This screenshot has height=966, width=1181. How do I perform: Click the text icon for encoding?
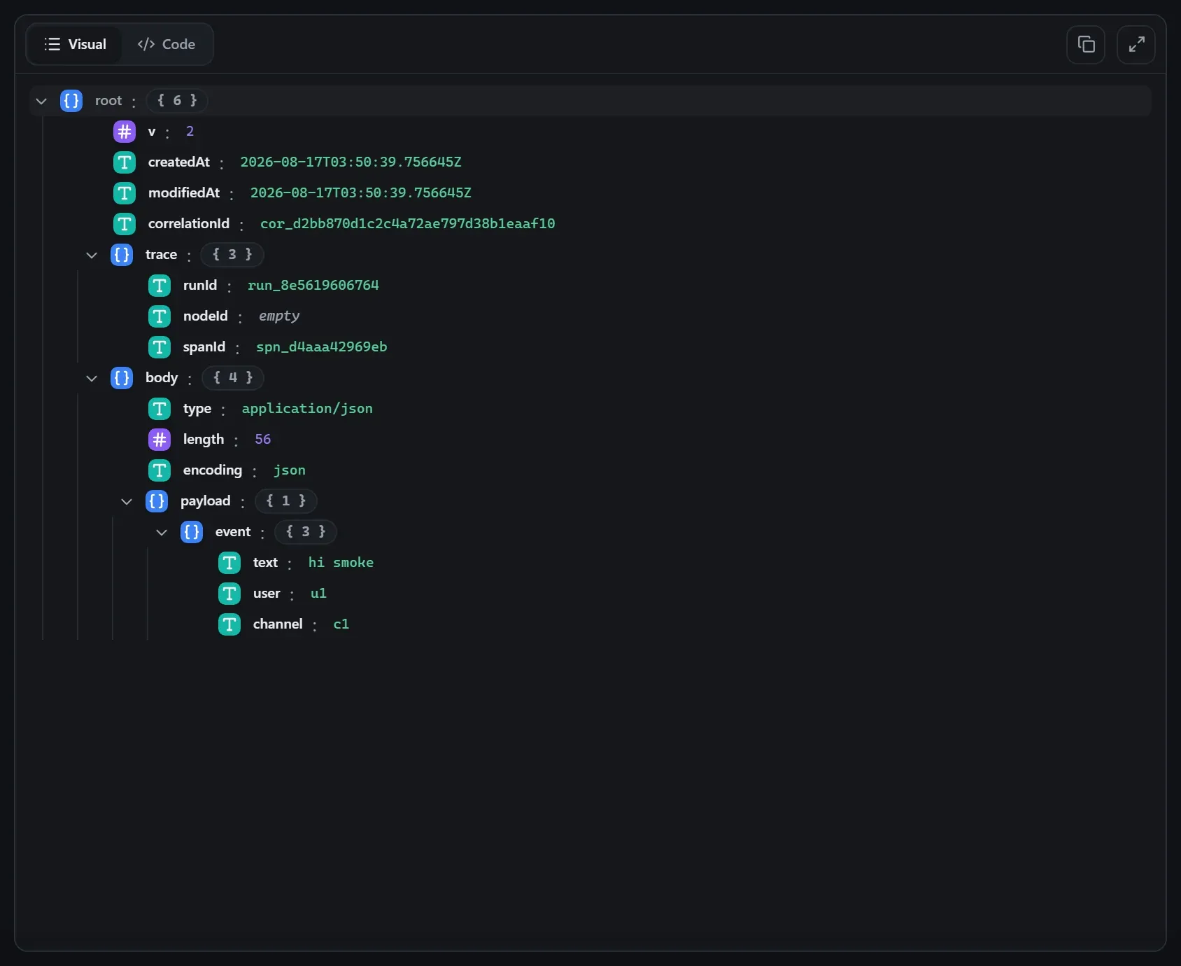(160, 470)
